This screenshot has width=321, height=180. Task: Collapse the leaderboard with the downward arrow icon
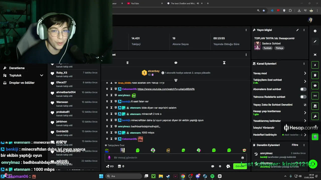[176, 80]
